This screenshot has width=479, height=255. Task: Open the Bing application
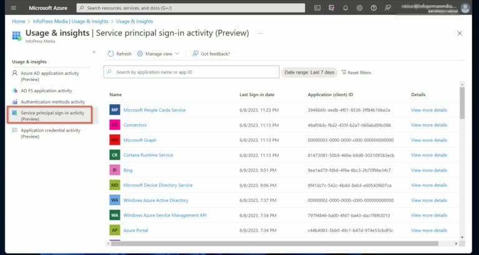point(128,170)
